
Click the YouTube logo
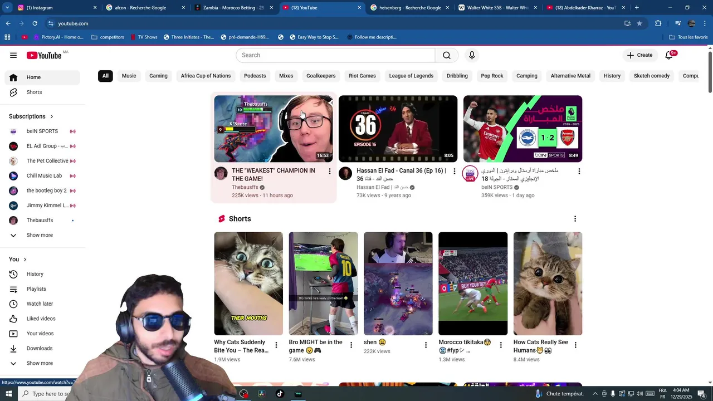44,55
